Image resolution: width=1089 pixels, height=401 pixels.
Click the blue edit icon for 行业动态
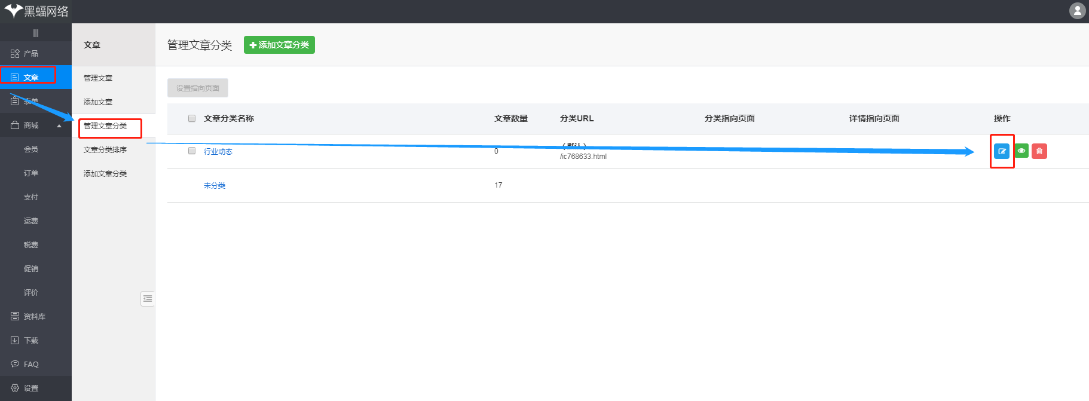pyautogui.click(x=1001, y=151)
